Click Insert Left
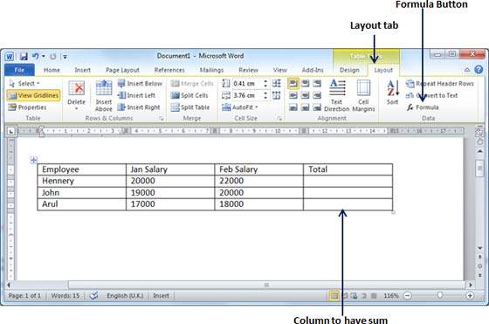The width and height of the screenshot is (489, 324). pyautogui.click(x=136, y=95)
